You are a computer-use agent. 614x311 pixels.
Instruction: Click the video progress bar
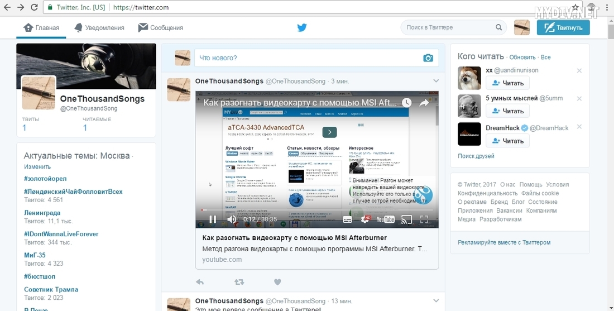(x=317, y=210)
